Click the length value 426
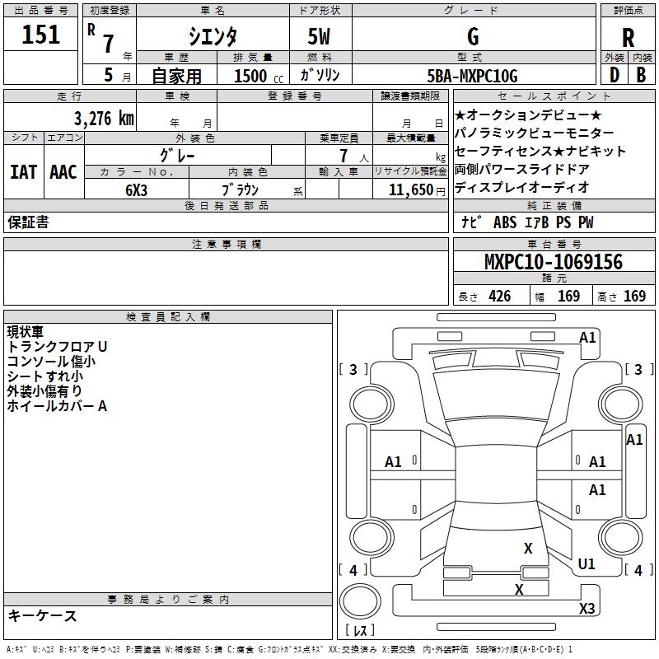The image size is (659, 659). (500, 296)
